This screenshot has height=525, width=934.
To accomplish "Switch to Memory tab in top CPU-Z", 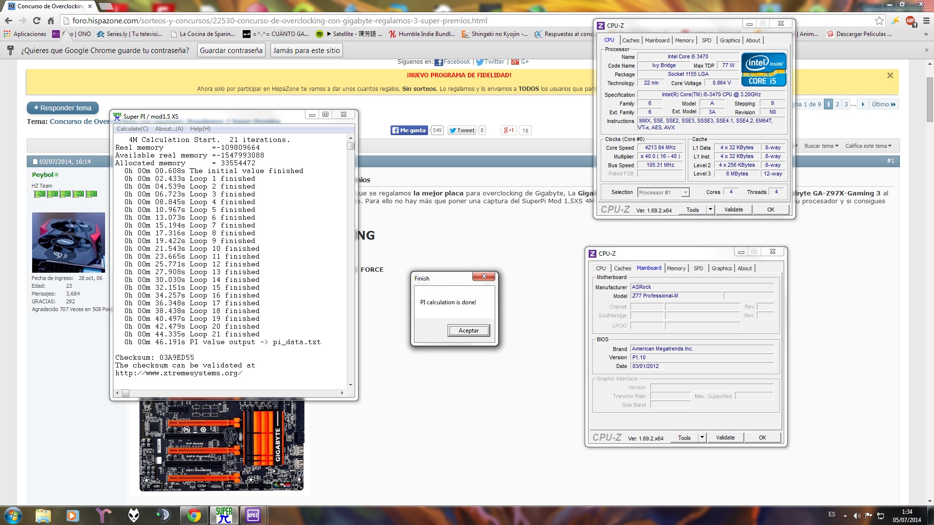I will [x=684, y=40].
